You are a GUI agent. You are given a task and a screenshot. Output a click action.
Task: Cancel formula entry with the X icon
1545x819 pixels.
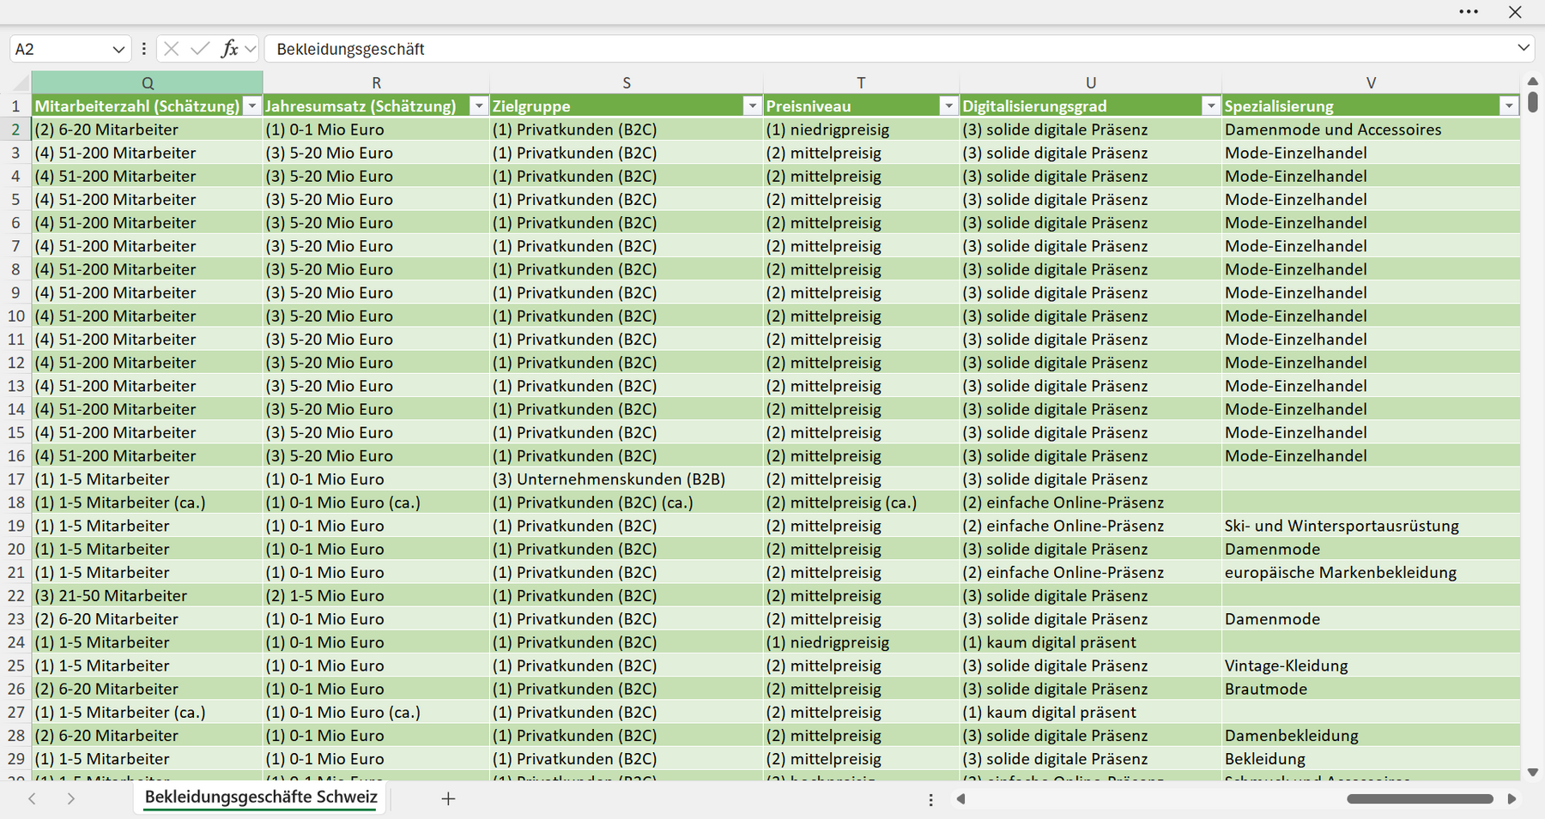[172, 49]
